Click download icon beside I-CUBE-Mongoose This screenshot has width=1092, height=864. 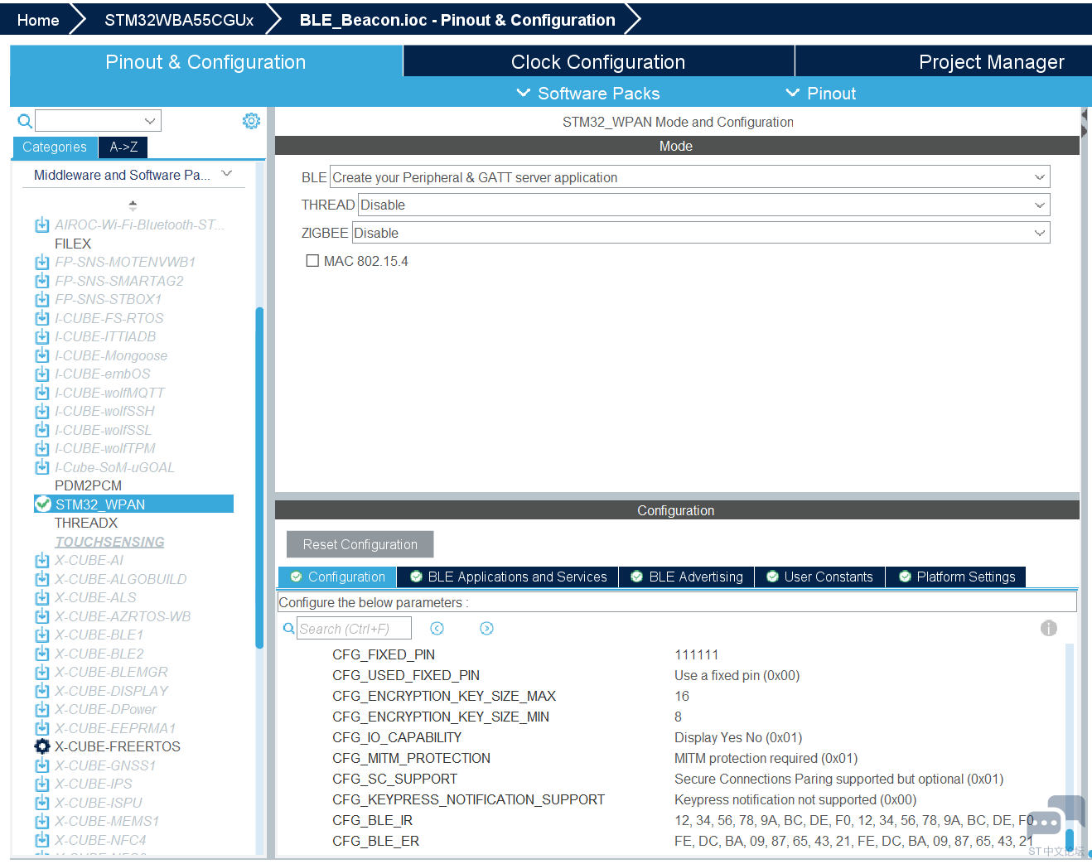(x=42, y=355)
